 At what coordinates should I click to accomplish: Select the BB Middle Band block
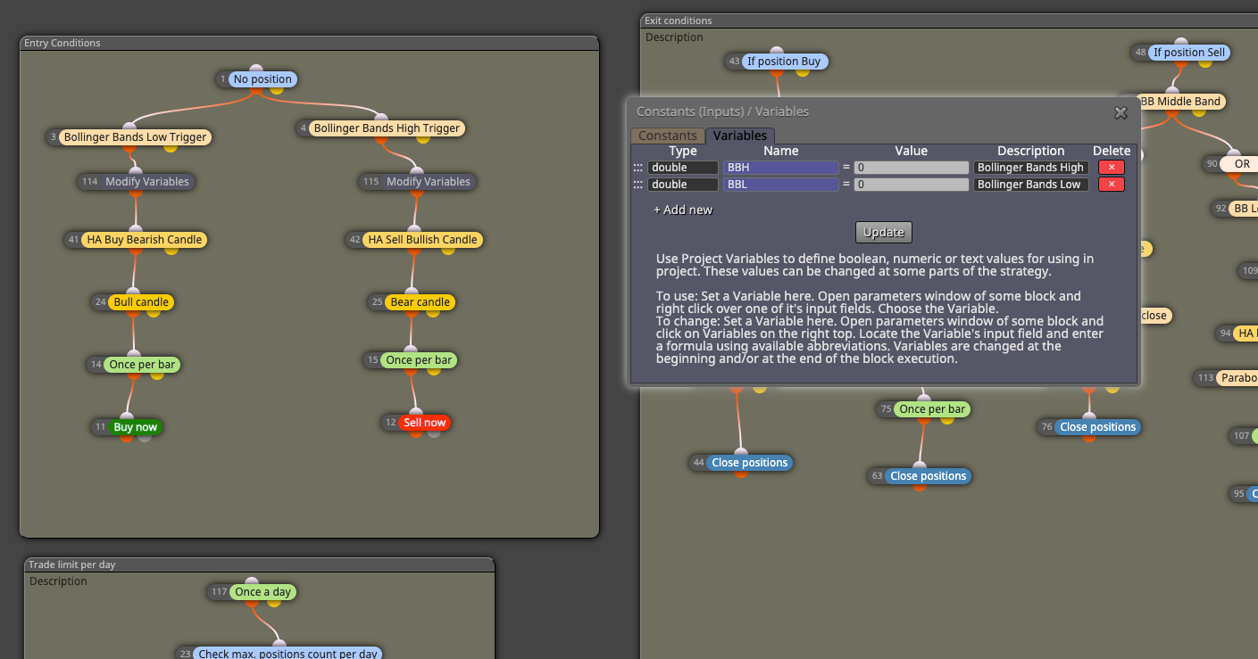pyautogui.click(x=1180, y=102)
